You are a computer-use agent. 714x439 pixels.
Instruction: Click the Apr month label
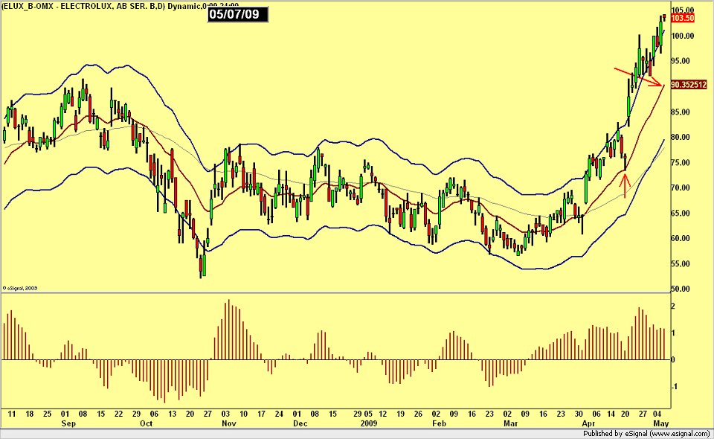pyautogui.click(x=588, y=423)
